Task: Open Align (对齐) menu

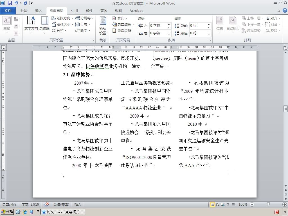Action: pyautogui.click(x=273, y=18)
